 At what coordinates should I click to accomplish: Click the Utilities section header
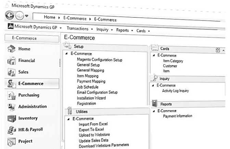click(107, 111)
